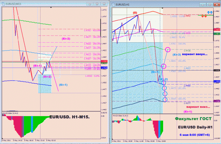Viewport: 221px width, 144px height.
Task: Select the magenta (Кт-2) label in M15 chart
Action: point(47,77)
